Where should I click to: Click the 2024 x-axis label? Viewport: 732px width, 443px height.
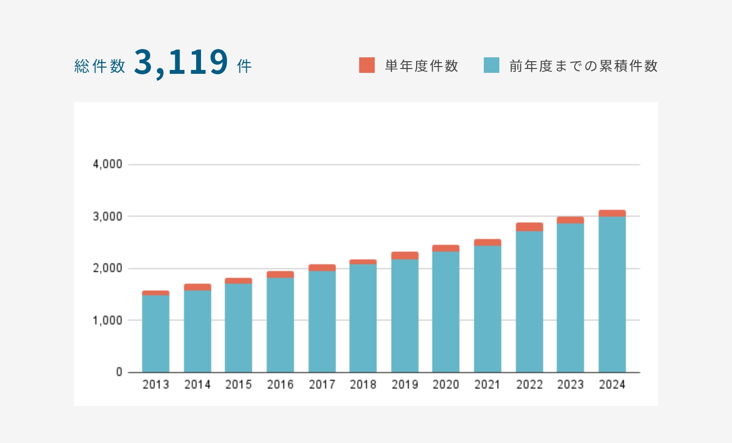click(x=612, y=385)
